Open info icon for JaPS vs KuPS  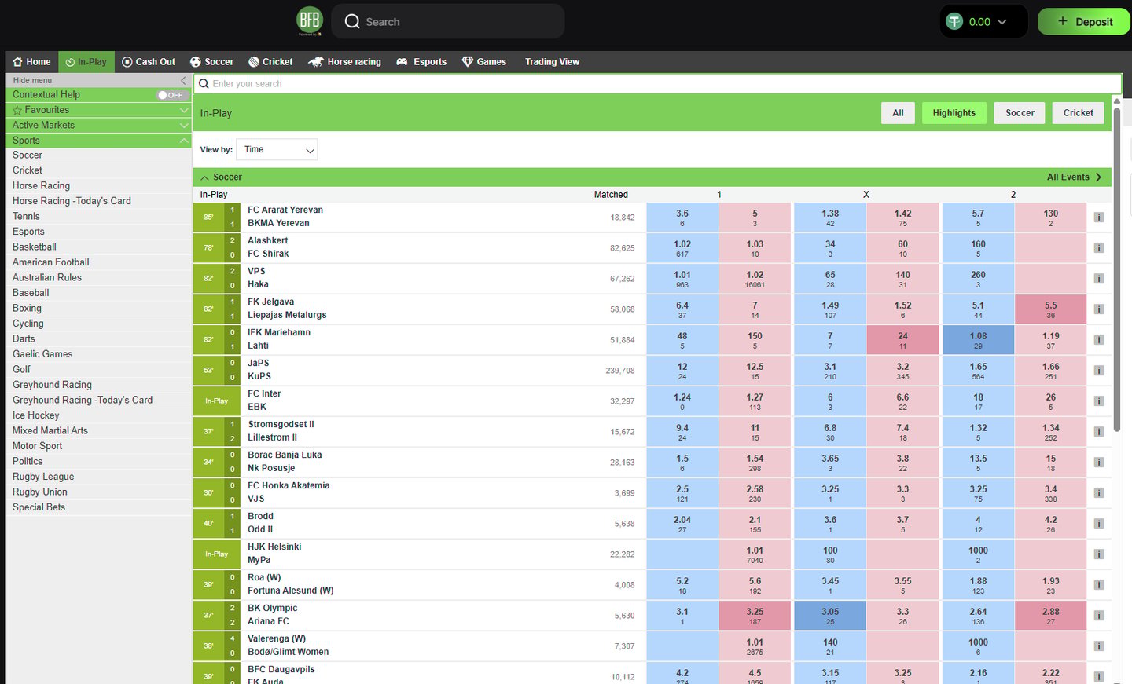1099,371
